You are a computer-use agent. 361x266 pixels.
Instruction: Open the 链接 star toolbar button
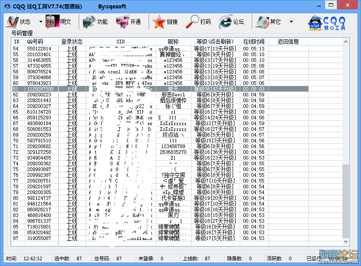(165, 22)
